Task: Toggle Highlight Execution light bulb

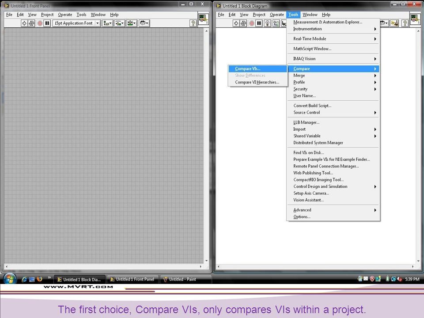Action: click(x=268, y=23)
